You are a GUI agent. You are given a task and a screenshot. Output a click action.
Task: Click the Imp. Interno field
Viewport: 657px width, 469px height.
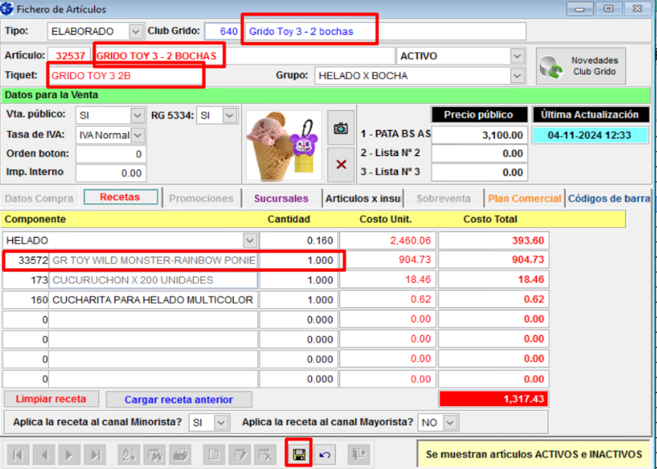pyautogui.click(x=111, y=173)
